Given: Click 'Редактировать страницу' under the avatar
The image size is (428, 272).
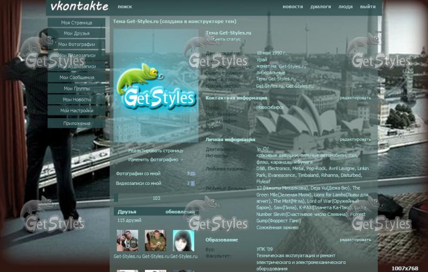Looking at the screenshot, I should (x=155, y=151).
